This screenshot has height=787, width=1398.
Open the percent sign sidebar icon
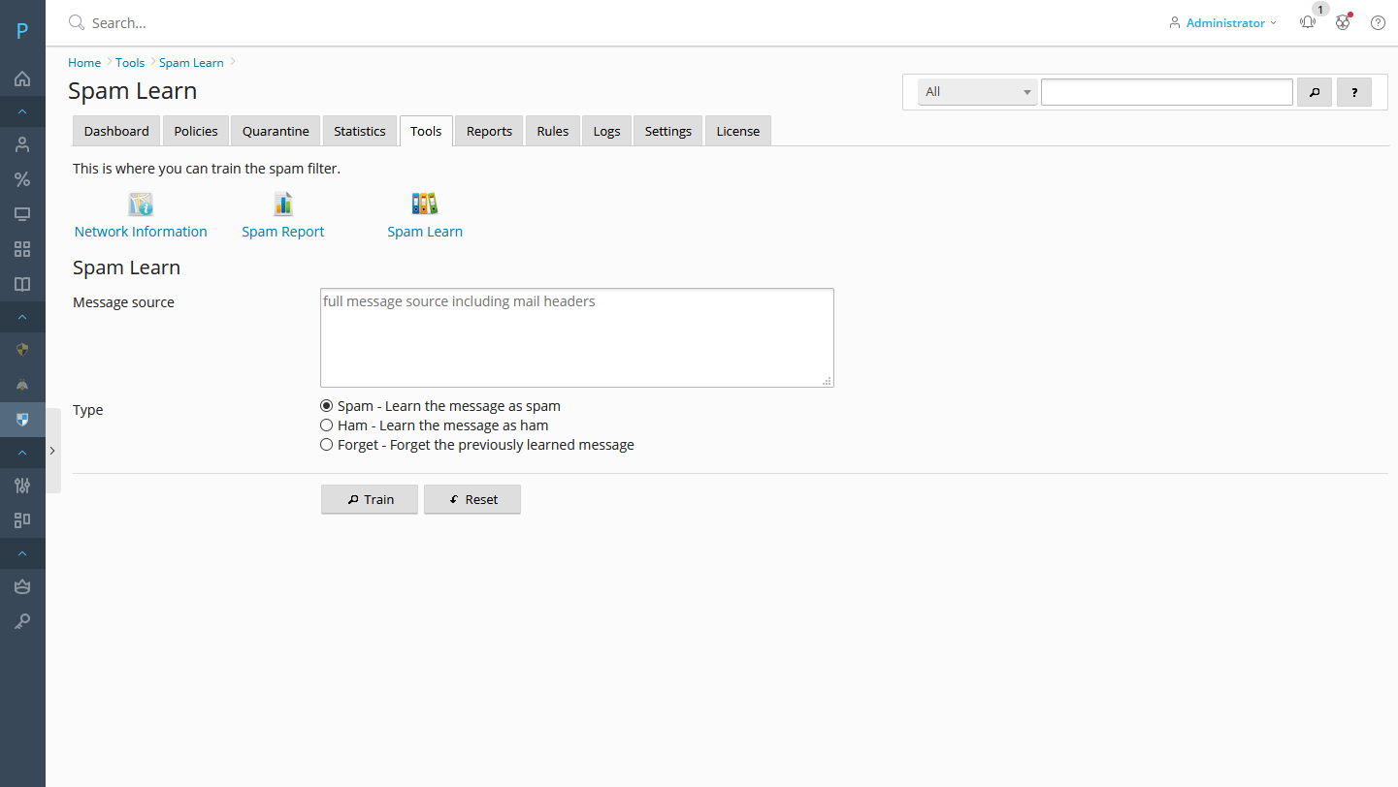point(22,179)
